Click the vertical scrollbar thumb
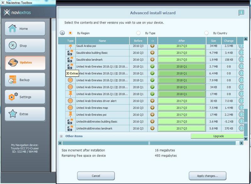 (x=246, y=122)
